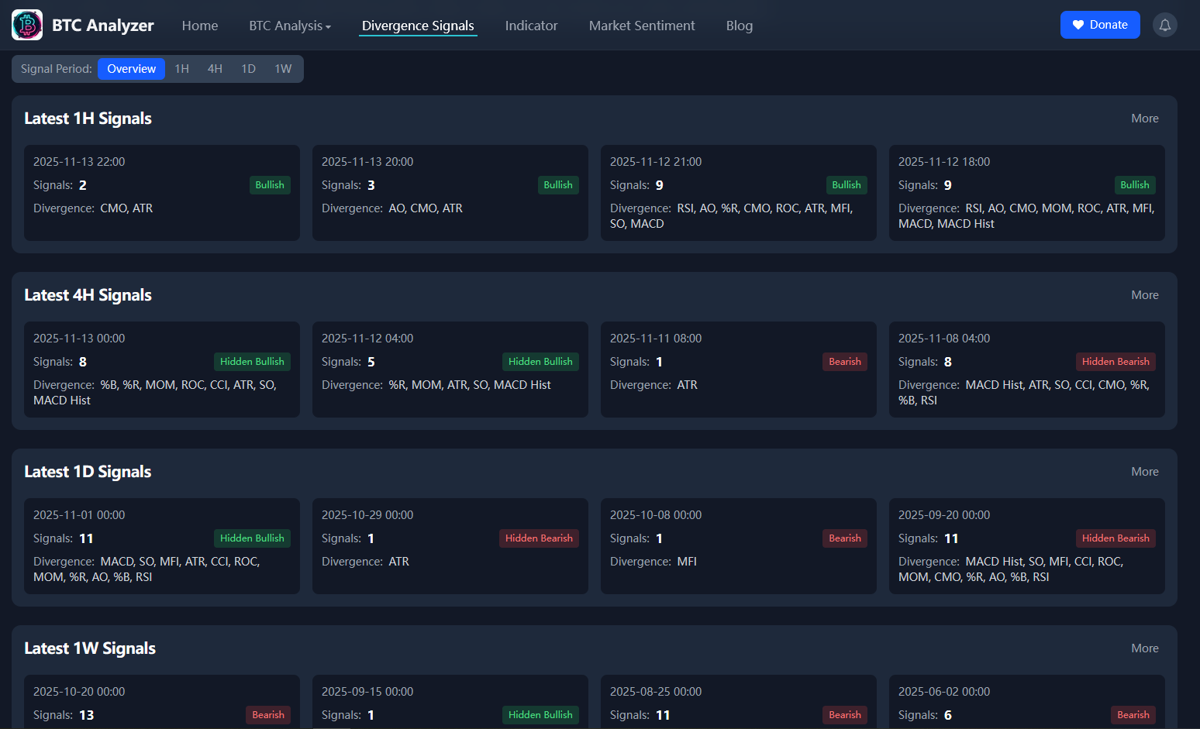Open the 2025-11-13 22:00 signal card
Image resolution: width=1200 pixels, height=729 pixels.
(x=161, y=192)
